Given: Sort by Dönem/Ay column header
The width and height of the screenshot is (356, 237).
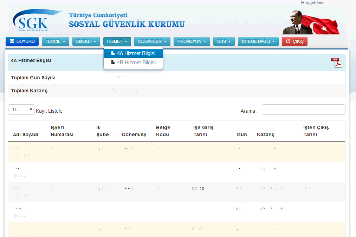Looking at the screenshot, I should (134, 134).
